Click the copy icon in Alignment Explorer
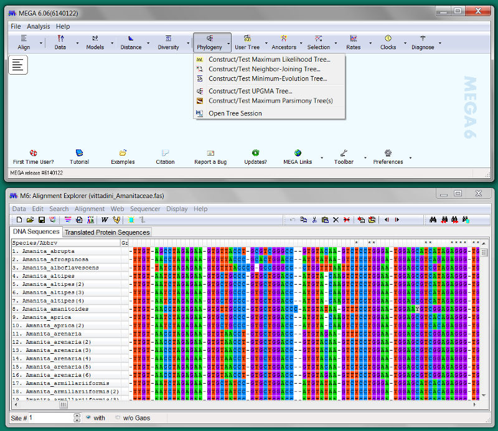Screen dimensions: 498x431 pos(303,220)
